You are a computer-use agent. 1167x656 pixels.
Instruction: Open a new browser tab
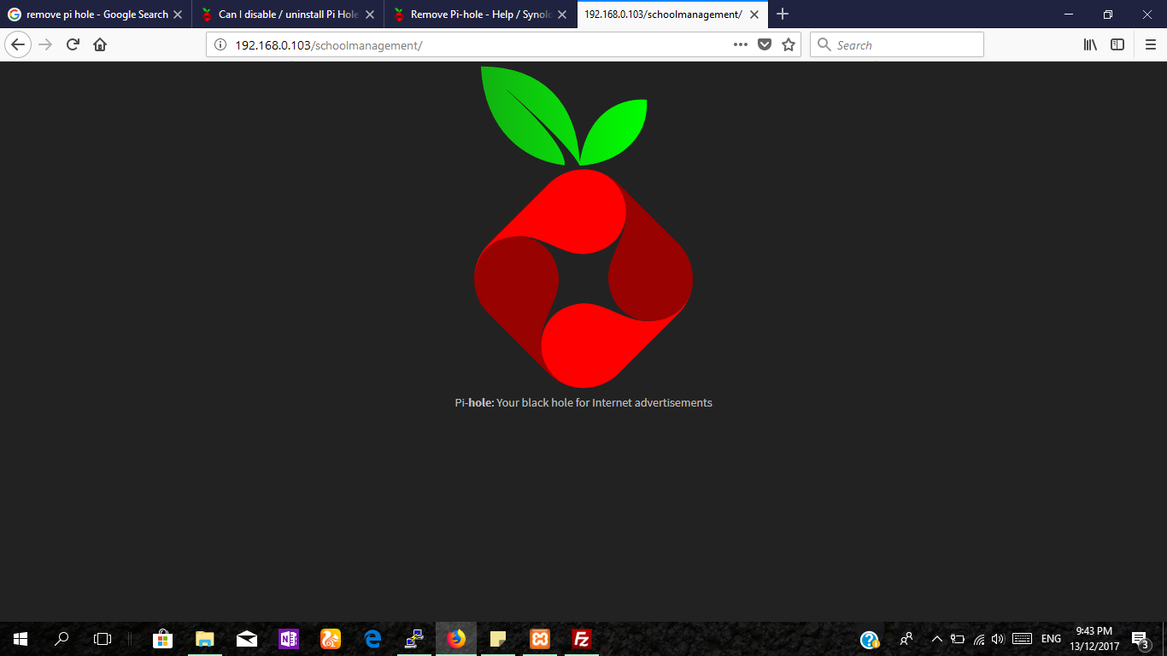point(783,15)
